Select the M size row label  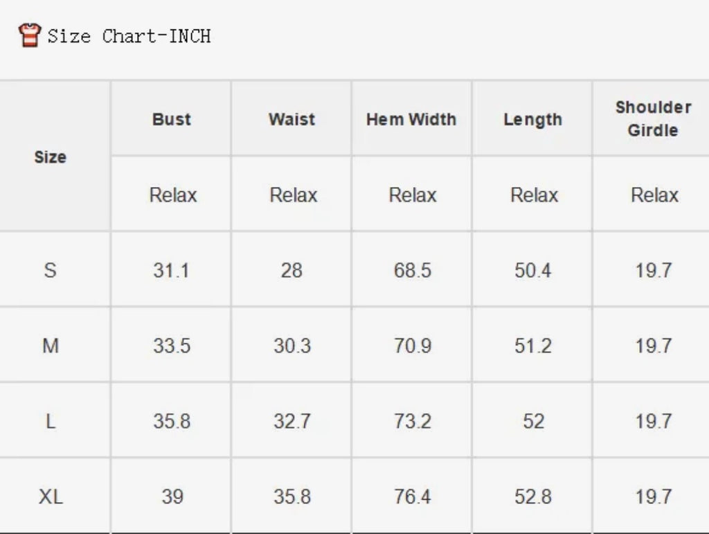click(50, 346)
